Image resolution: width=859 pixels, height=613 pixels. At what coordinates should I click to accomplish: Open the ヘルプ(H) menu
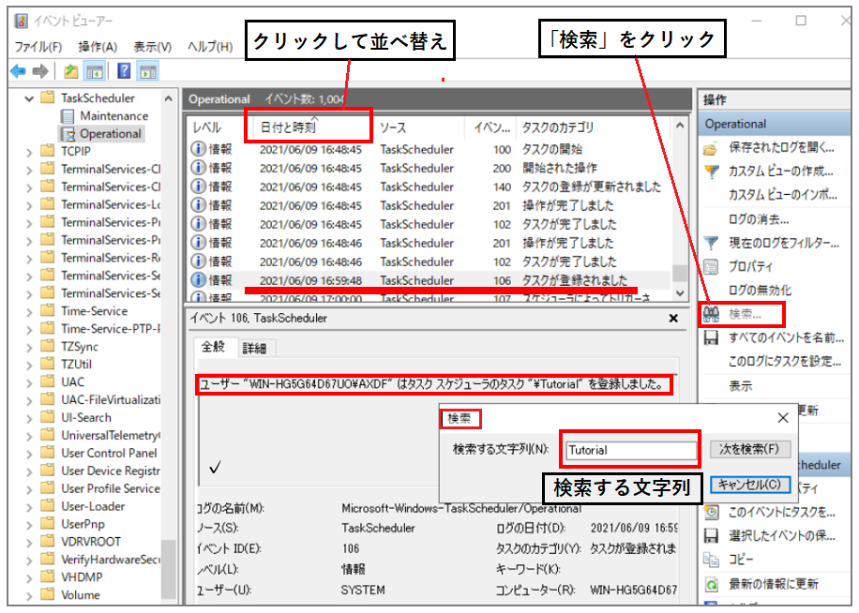(210, 47)
